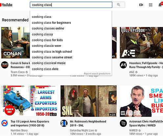The width and height of the screenshot is (163, 136).
Task: Choose suggestion 'cooking classical music'
Action: 71,63
